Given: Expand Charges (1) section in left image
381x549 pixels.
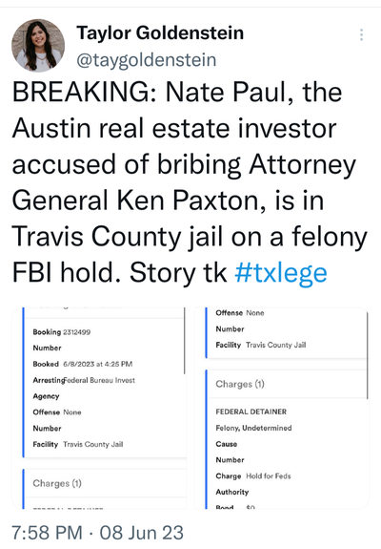Looking at the screenshot, I should [57, 483].
